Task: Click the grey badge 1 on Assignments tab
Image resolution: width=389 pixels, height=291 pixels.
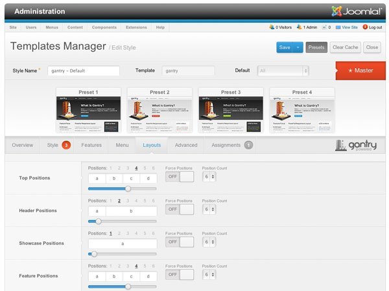Action: [248, 145]
